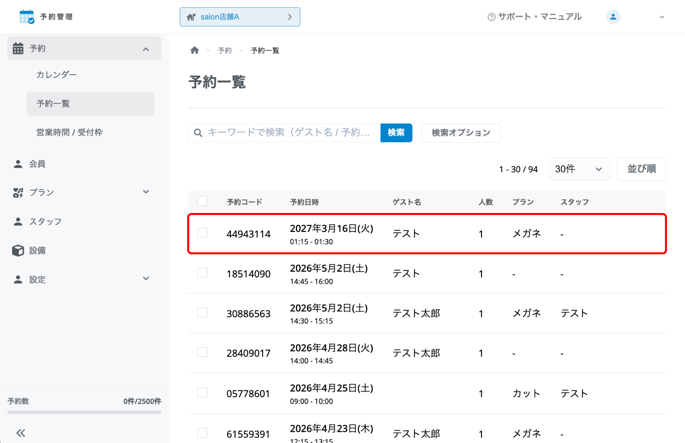Viewport: 685px width, 443px height.
Task: Open 営業時間 / 受付枠 in the sidebar
Action: pyautogui.click(x=69, y=132)
